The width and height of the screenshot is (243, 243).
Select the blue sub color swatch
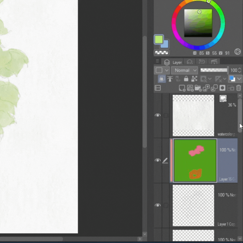point(165,44)
